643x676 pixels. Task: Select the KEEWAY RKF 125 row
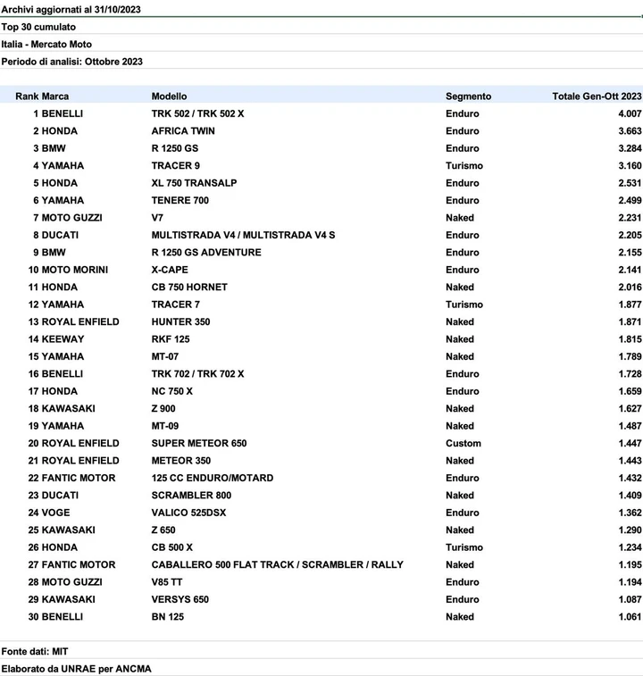[321, 339]
